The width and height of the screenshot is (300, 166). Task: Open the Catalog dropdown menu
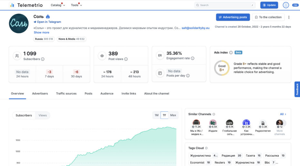pyautogui.click(x=58, y=5)
